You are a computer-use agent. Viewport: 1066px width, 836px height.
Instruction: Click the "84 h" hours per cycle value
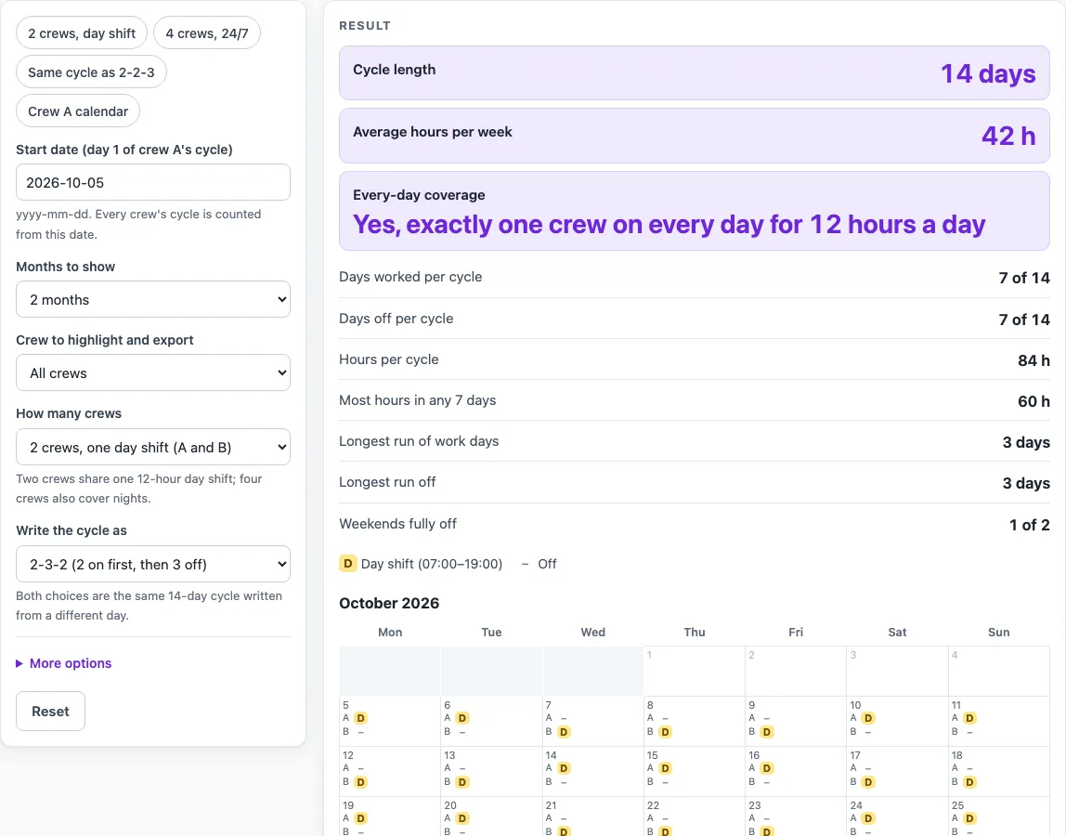click(1033, 360)
